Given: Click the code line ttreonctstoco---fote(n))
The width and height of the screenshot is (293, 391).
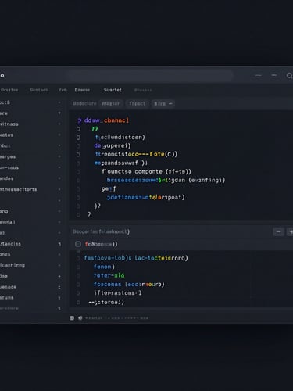Looking at the screenshot, I should [x=136, y=154].
